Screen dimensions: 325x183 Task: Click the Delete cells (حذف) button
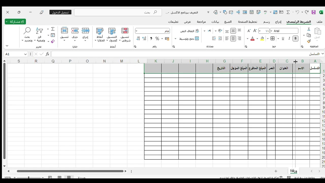pos(75,35)
